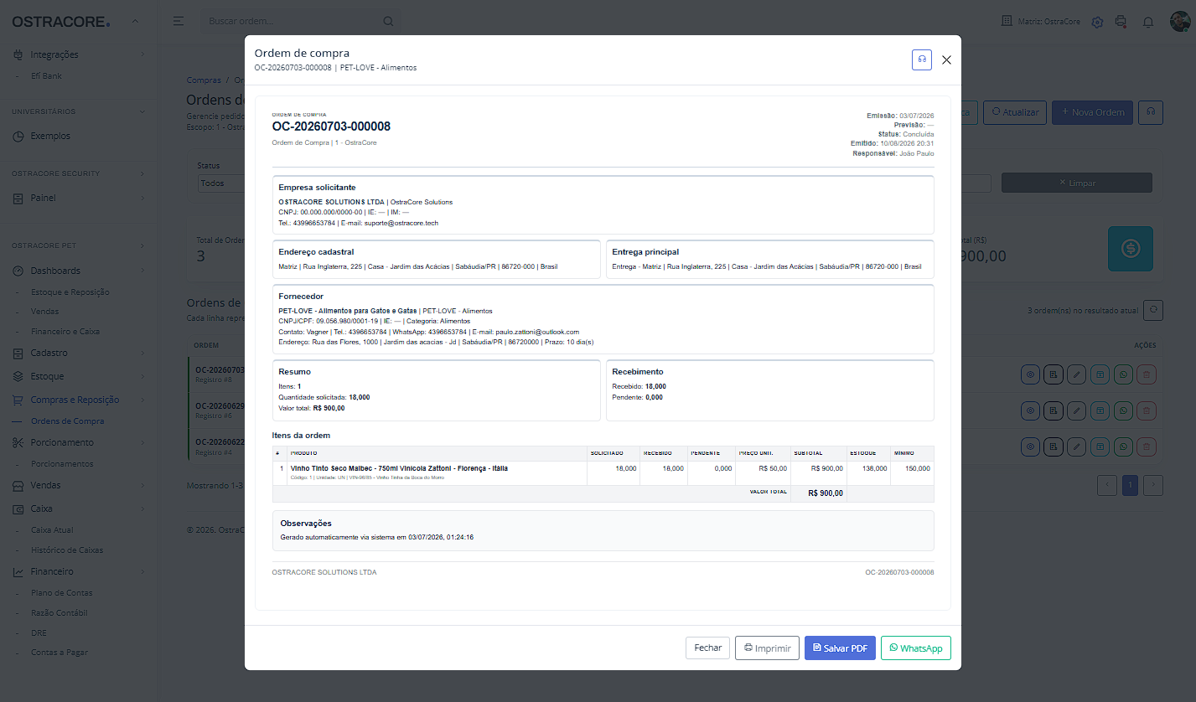Open Ordens de Compra in the sidebar
The image size is (1196, 702).
[x=67, y=421]
